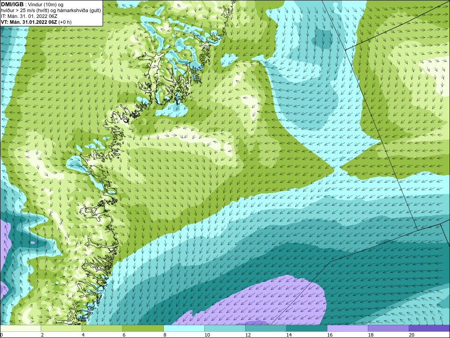The width and height of the screenshot is (450, 338).
Task: Select the 0–2 m/s palest color swatch
Action: [21, 328]
